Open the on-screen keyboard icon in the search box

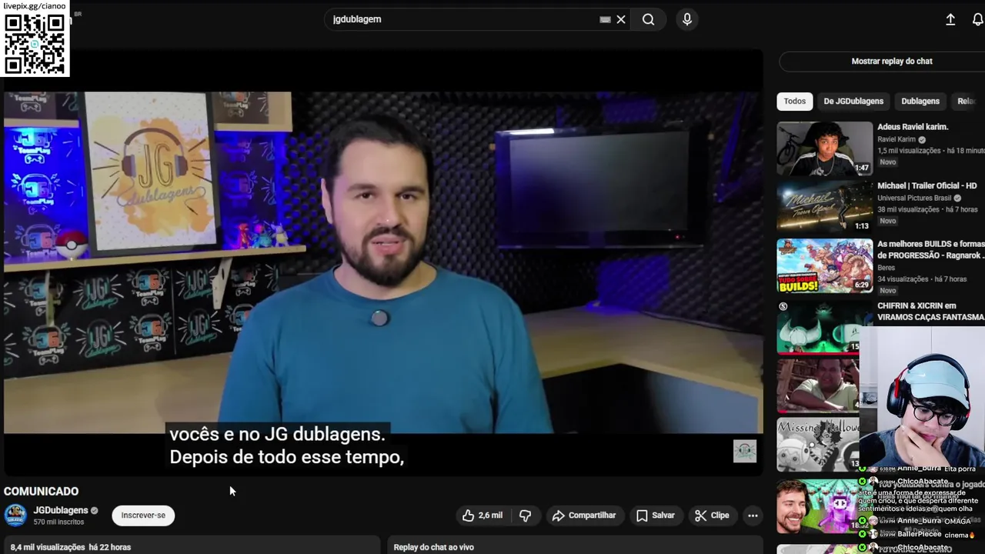click(x=605, y=19)
